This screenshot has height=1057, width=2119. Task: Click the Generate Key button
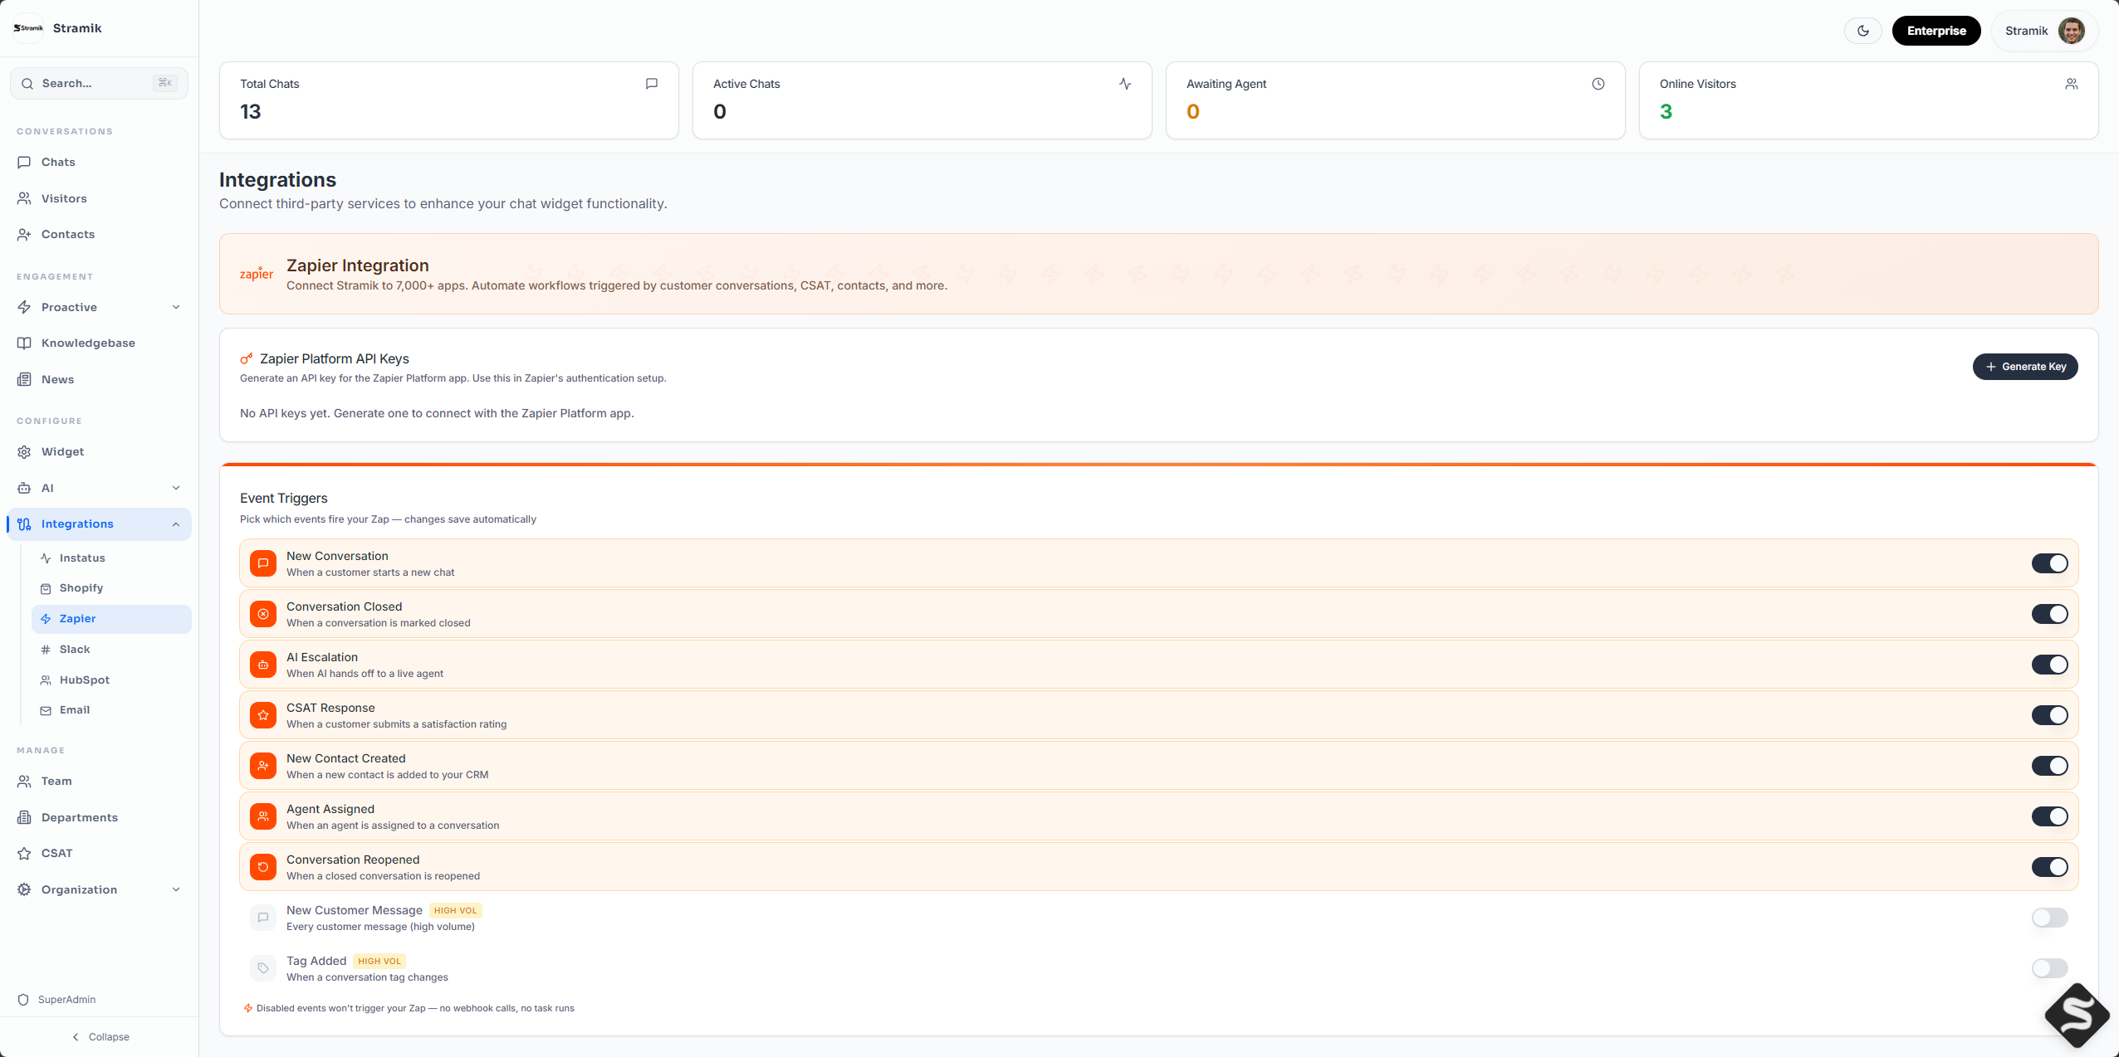click(2025, 367)
